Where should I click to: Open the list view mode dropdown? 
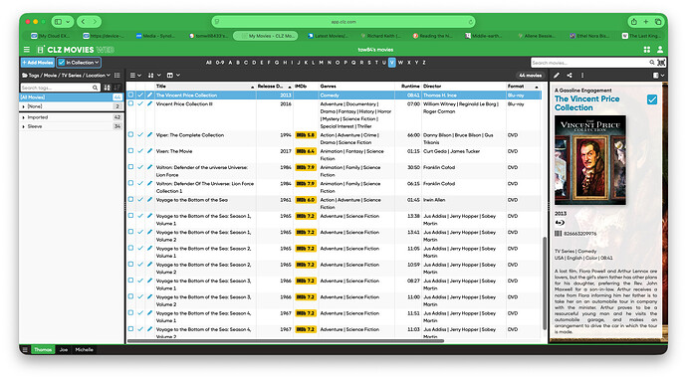pos(135,76)
